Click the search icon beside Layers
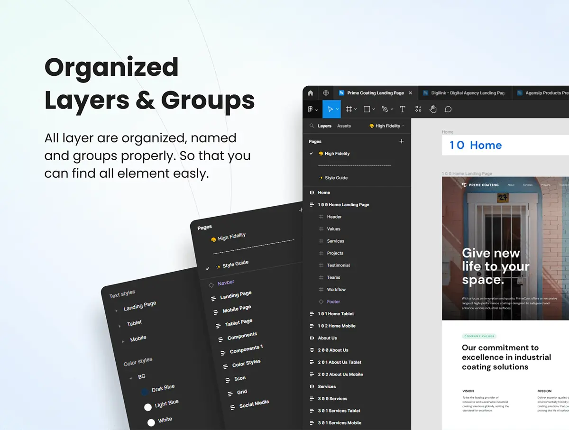The image size is (569, 430). pos(312,126)
